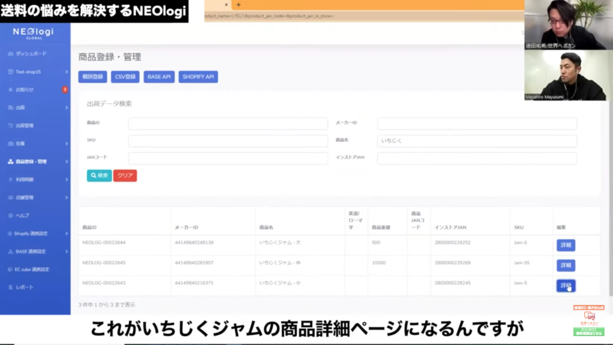Click in-store JAN 2800000229252
The height and width of the screenshot is (345, 613).
coord(453,243)
